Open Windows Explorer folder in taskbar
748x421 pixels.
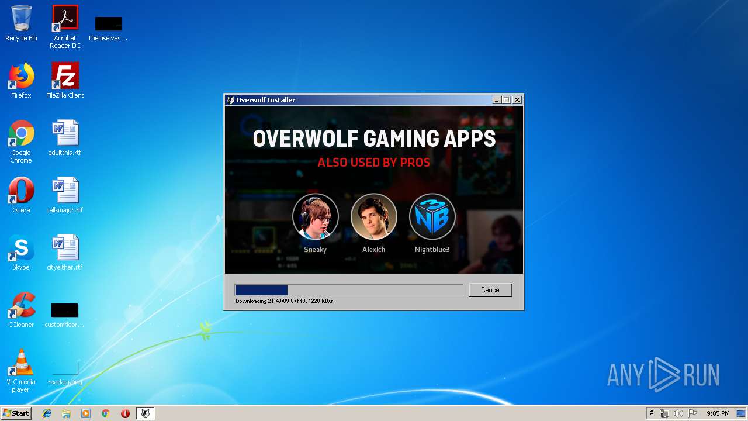(x=66, y=413)
